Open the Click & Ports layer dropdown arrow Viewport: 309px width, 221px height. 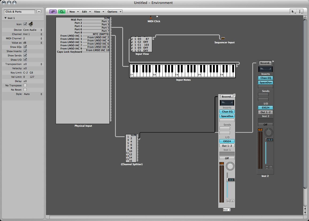[39, 11]
